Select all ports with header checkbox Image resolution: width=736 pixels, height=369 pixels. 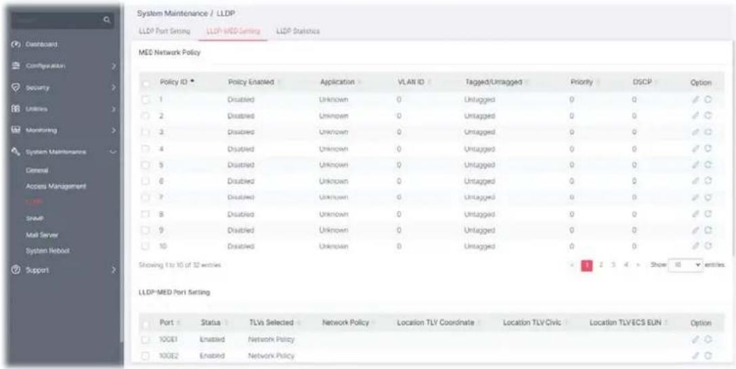(x=147, y=324)
